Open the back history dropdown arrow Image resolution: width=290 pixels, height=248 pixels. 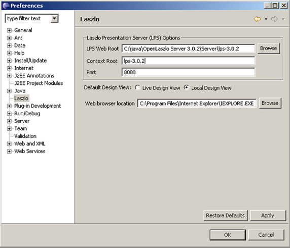[266, 19]
